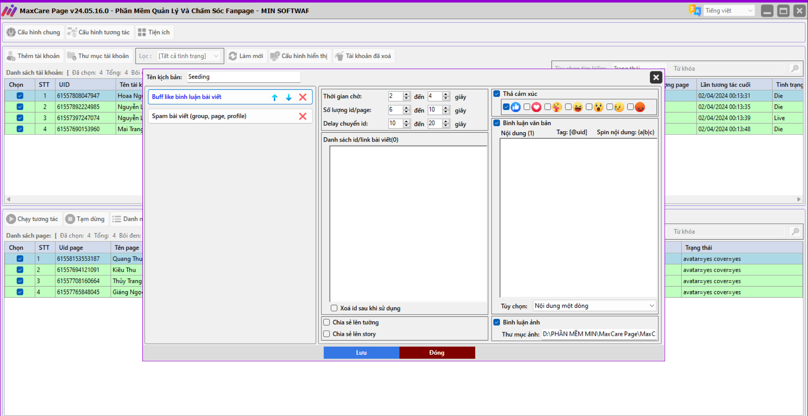Close the Seeding script dialog with X
This screenshot has width=808, height=416.
tap(656, 77)
